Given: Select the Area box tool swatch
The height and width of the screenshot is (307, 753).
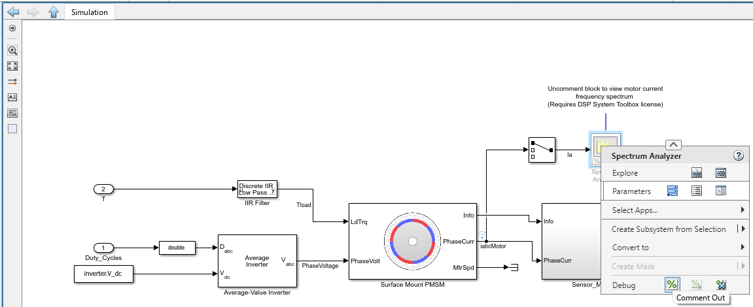Looking at the screenshot, I should coord(12,129).
